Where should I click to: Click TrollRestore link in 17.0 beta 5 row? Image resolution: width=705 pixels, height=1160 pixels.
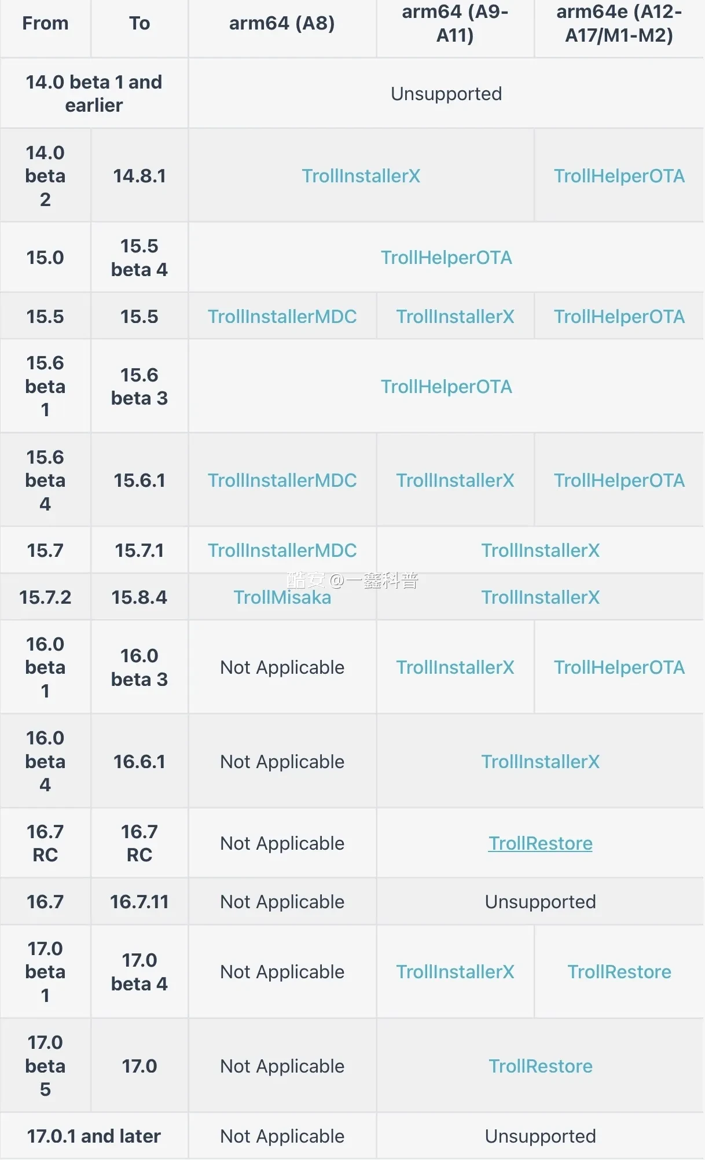[541, 1066]
